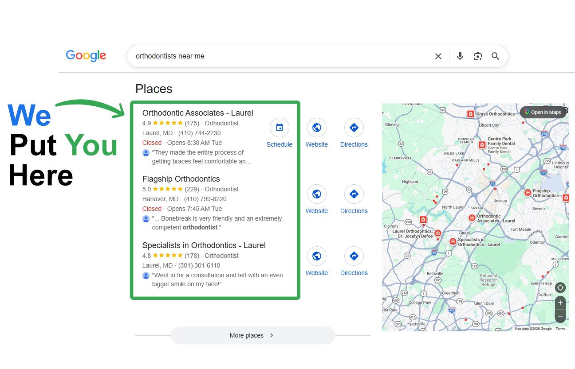The height and width of the screenshot is (369, 575).
Task: Click the Google logo
Action: tap(86, 56)
